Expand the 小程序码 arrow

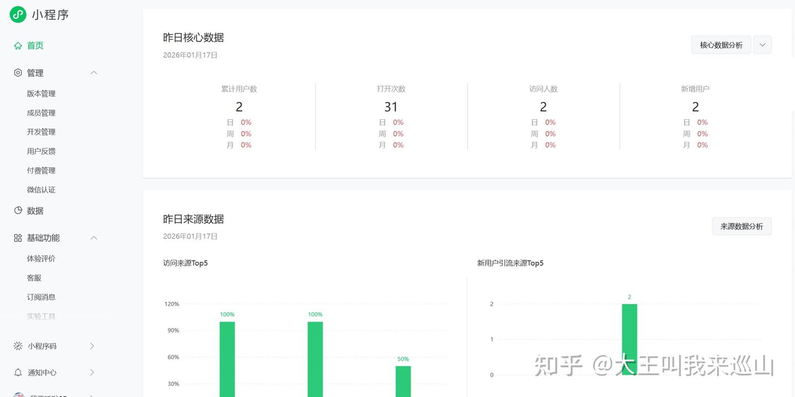[x=92, y=346]
